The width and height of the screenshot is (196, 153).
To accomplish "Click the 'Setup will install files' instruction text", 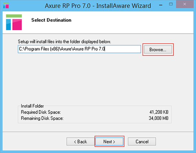I will pos(64,42).
